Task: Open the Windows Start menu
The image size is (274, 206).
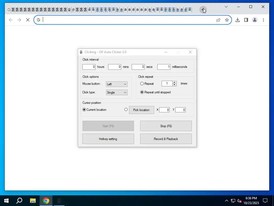Action: (x=6, y=201)
